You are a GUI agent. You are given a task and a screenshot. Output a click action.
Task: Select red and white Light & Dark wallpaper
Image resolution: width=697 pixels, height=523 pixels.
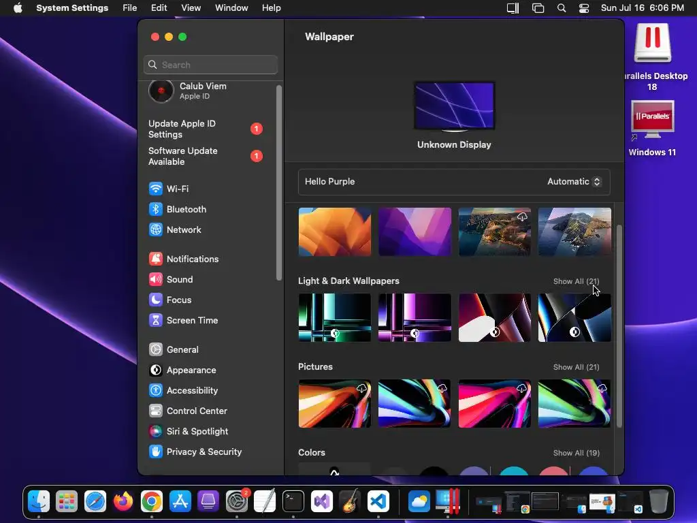(494, 317)
